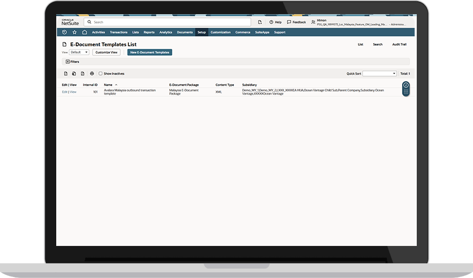Click the Internal ID column header
473x278 pixels.
point(90,85)
